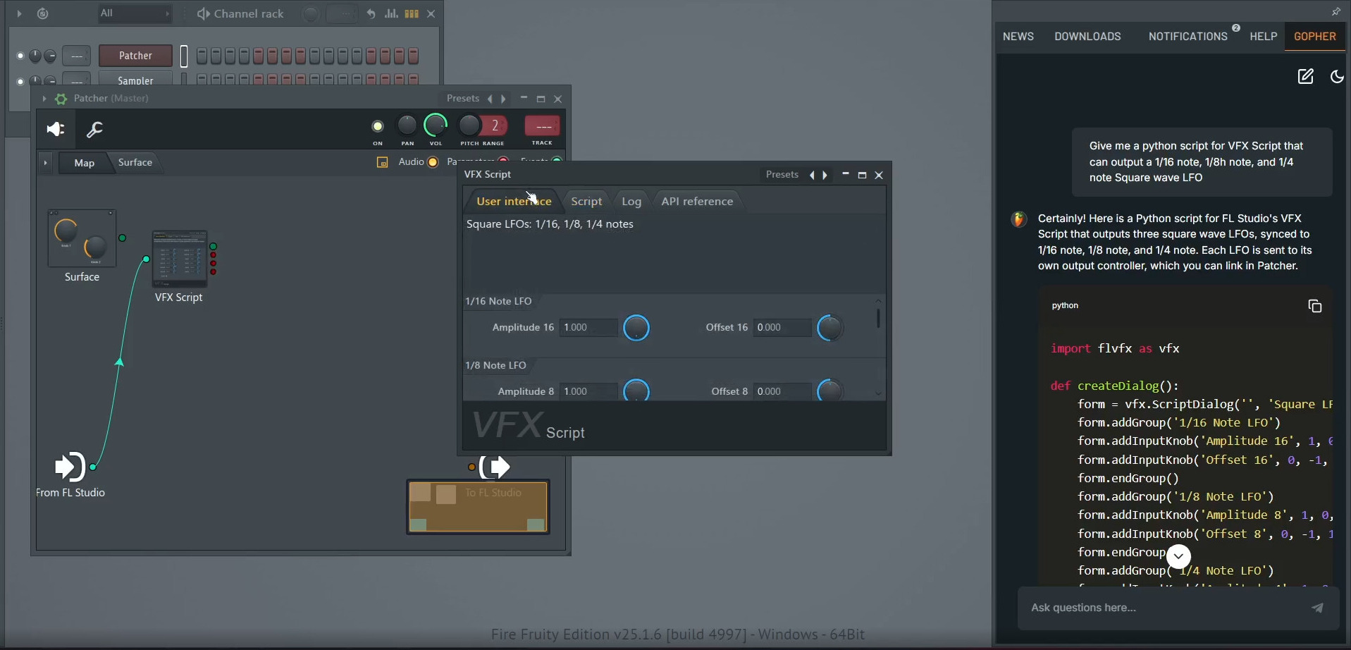1351x650 pixels.
Task: Toggle dark mode with the moon icon
Action: point(1336,77)
